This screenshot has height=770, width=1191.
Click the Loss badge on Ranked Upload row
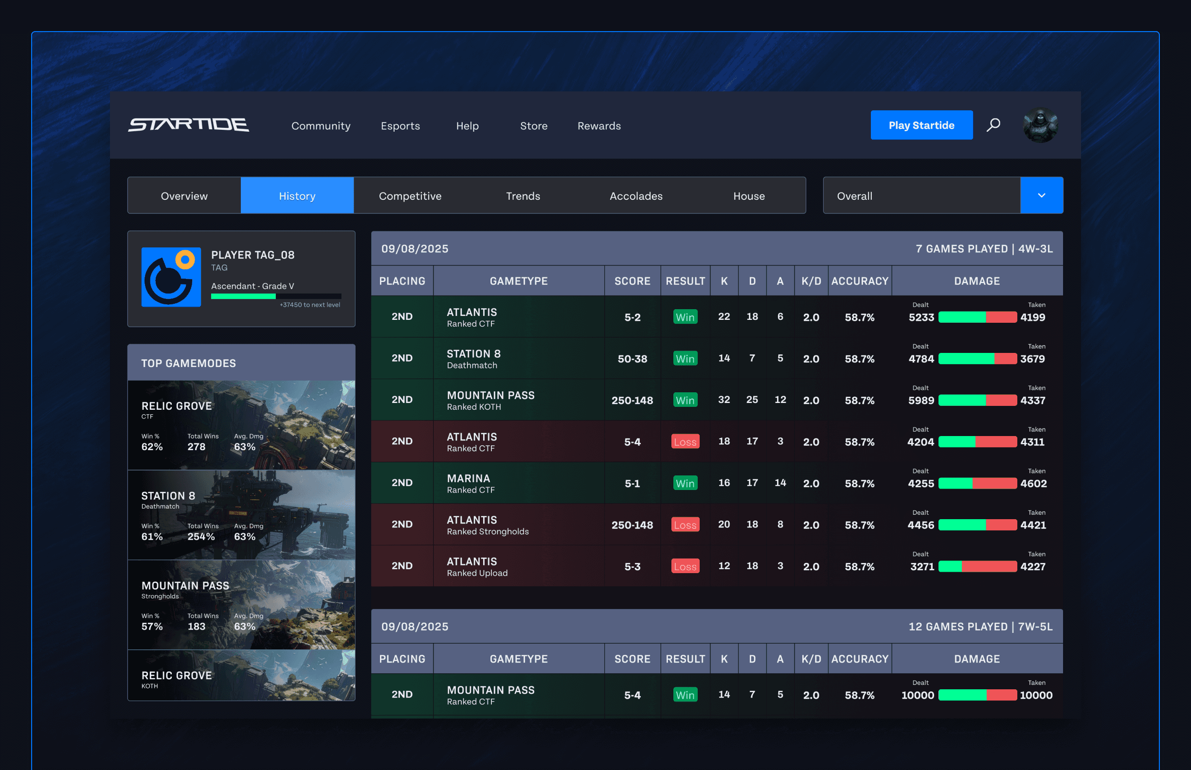click(x=685, y=566)
